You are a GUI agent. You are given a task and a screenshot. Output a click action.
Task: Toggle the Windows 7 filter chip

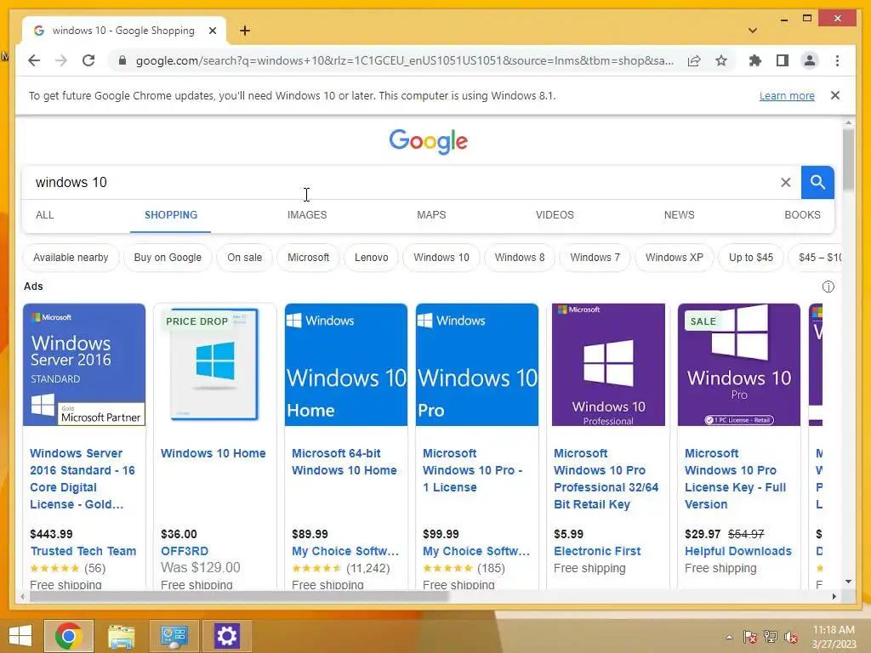click(595, 258)
